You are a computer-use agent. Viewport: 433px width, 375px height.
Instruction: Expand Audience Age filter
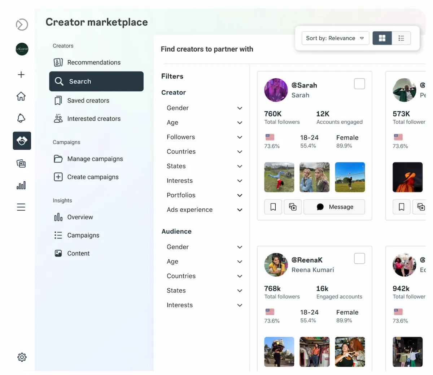pos(204,262)
